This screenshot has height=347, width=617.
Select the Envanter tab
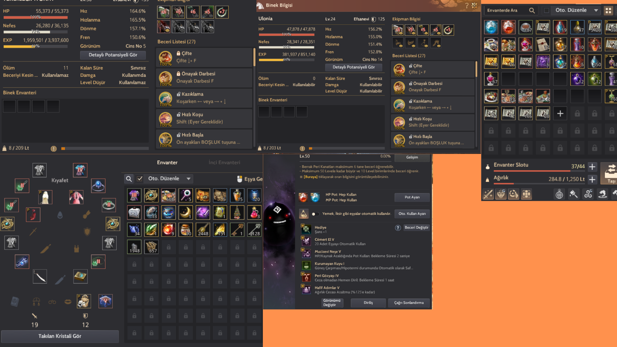point(167,163)
